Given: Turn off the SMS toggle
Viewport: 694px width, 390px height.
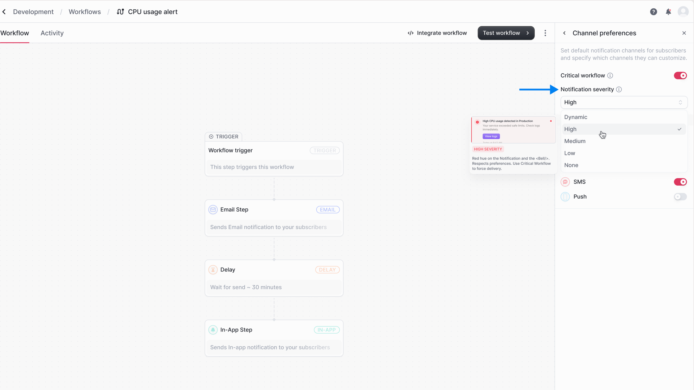Looking at the screenshot, I should [680, 182].
